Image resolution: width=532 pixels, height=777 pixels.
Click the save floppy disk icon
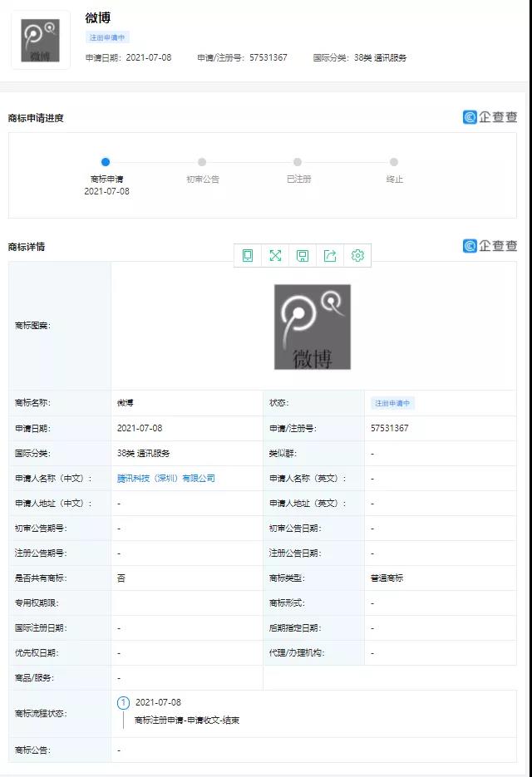(303, 256)
